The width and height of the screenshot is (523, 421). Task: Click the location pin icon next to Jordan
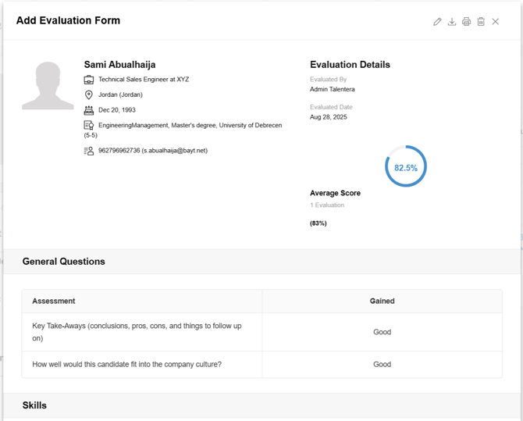pos(89,95)
